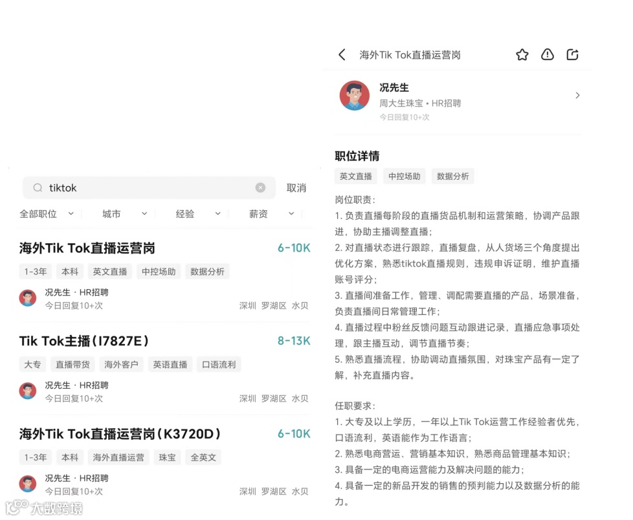Screen dimensions: 633x520
Task: Select the 中控场助 tag in first listing
Action: click(159, 272)
